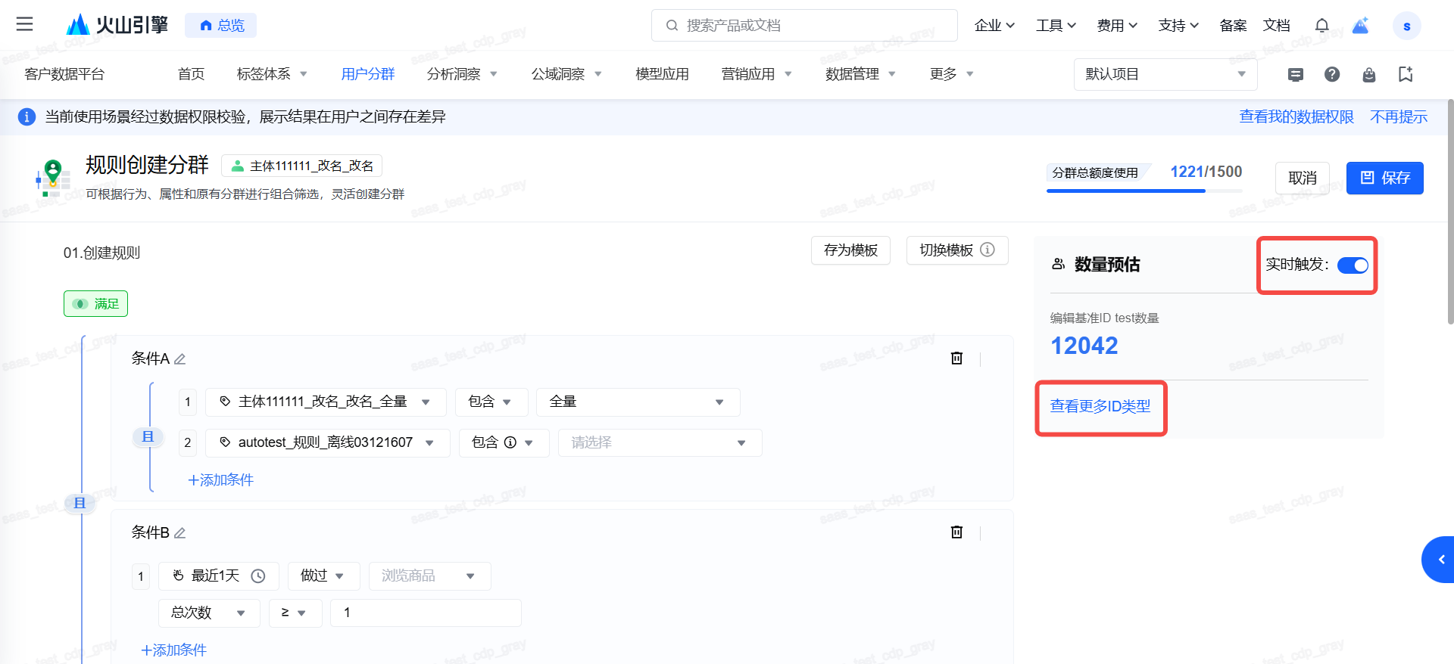Focus the 搜索产品或文档 search field
The height and width of the screenshot is (664, 1454).
pos(804,26)
